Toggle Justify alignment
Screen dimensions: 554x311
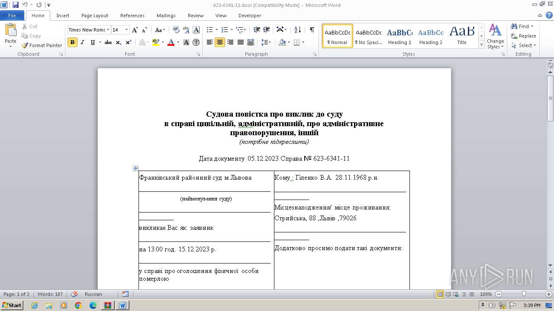coord(240,42)
